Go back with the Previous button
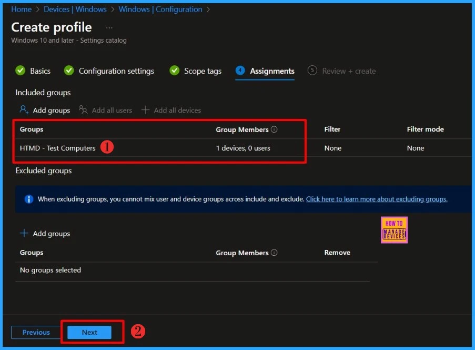 pos(36,332)
